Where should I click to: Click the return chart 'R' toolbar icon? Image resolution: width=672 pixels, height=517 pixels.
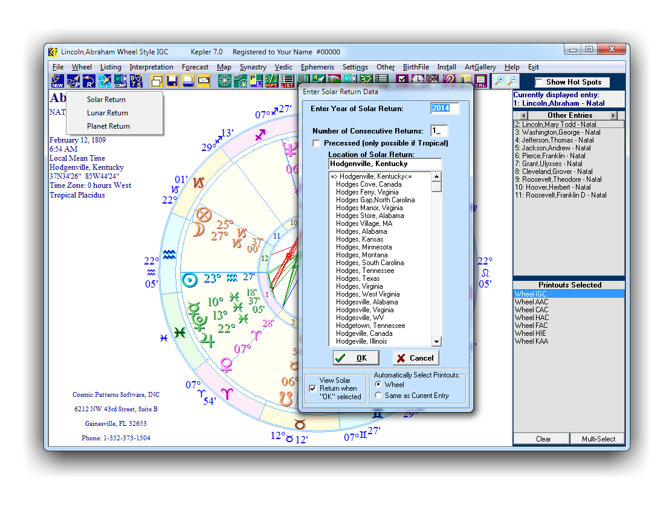click(x=89, y=80)
